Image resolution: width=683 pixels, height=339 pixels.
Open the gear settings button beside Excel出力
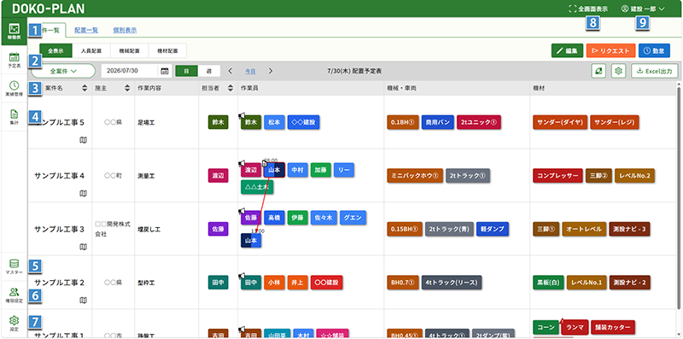(x=618, y=71)
